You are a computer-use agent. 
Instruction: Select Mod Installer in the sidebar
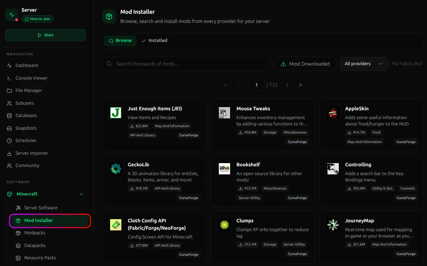point(49,221)
